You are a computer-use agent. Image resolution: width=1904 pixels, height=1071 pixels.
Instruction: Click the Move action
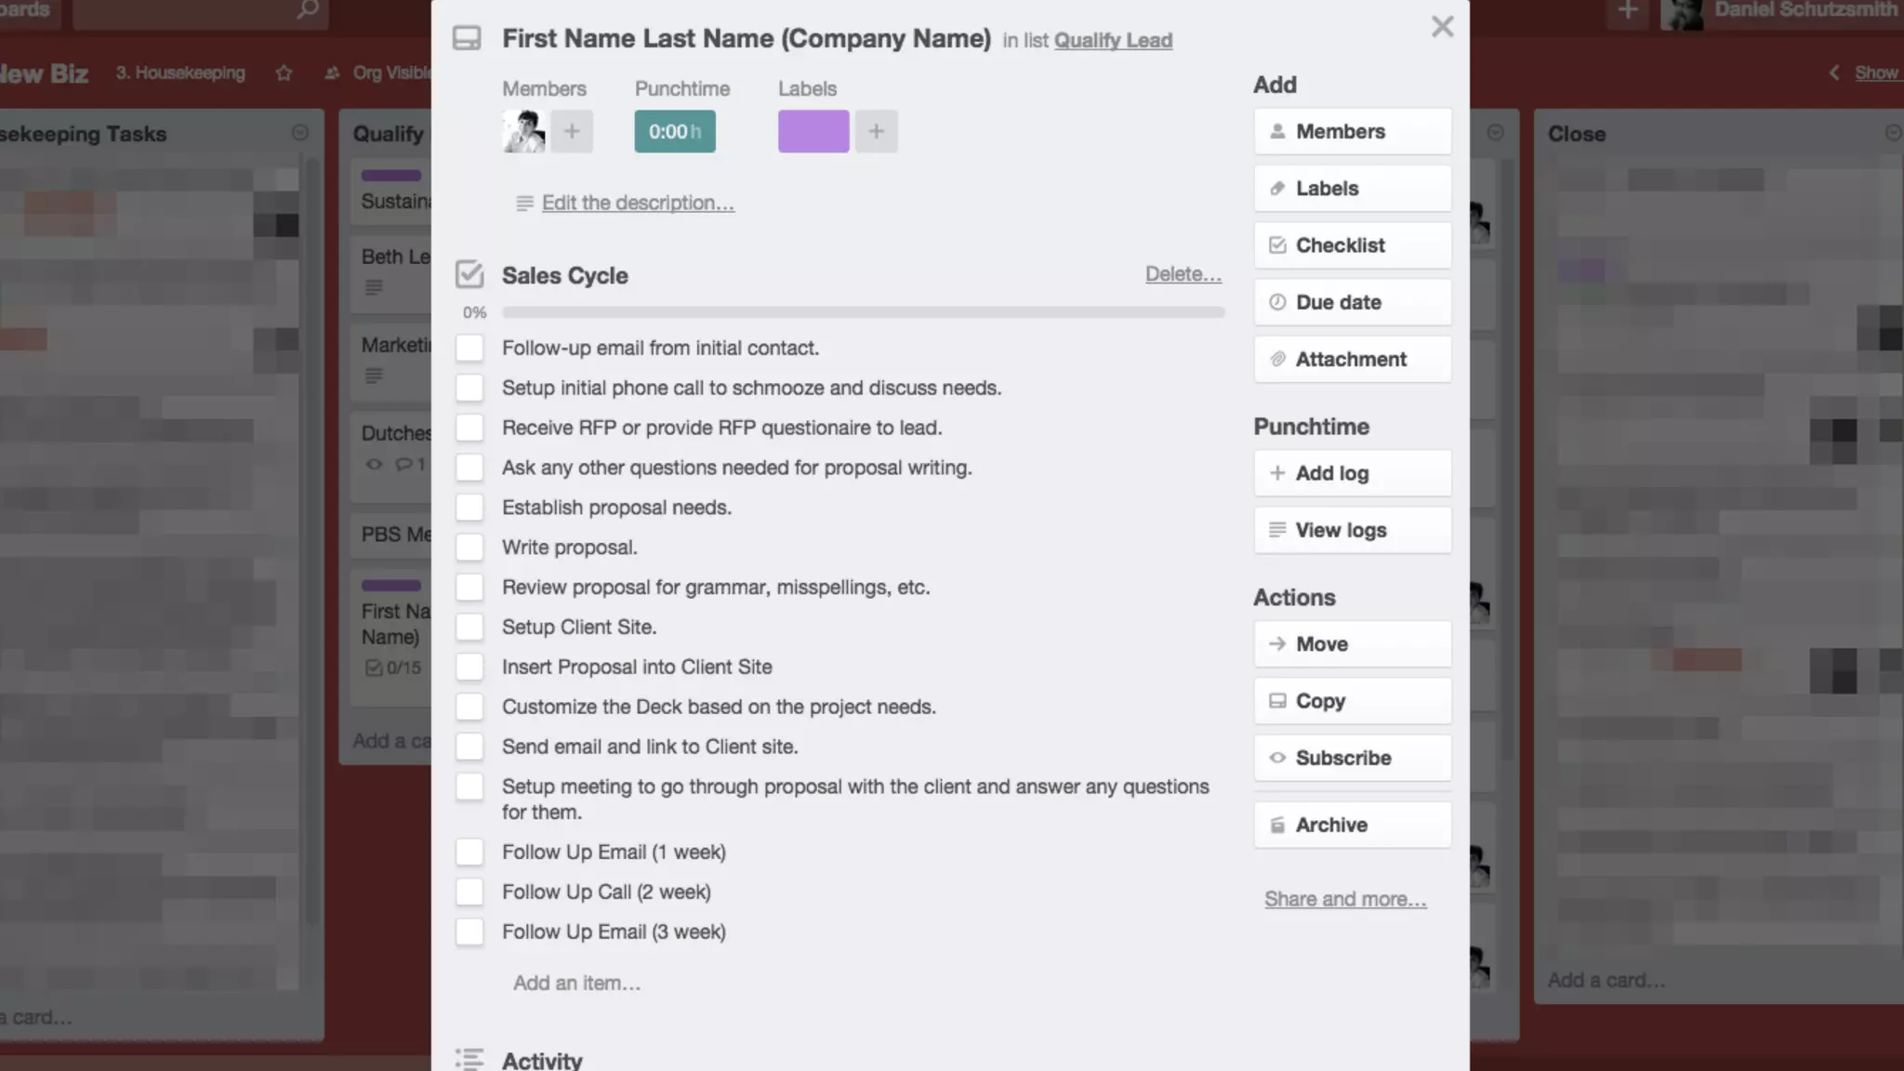click(1352, 644)
